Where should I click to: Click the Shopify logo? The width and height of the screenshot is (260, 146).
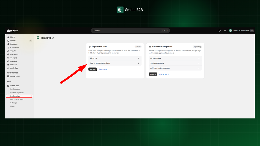click(x=12, y=31)
